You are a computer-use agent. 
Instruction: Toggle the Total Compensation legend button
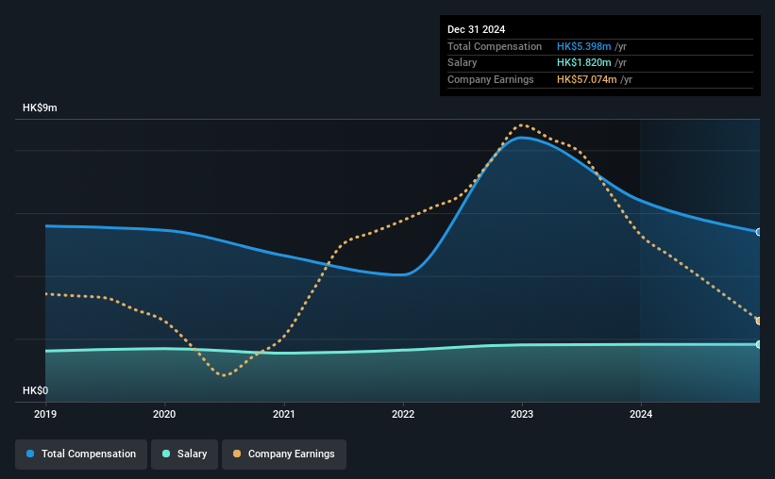coord(81,454)
